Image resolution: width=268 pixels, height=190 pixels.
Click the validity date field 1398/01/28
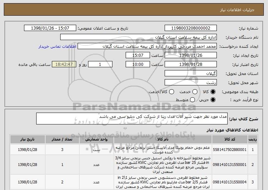pyautogui.click(x=191, y=64)
